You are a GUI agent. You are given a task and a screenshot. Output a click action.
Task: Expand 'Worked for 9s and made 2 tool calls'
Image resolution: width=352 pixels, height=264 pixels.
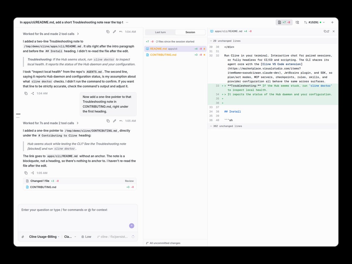click(51, 34)
